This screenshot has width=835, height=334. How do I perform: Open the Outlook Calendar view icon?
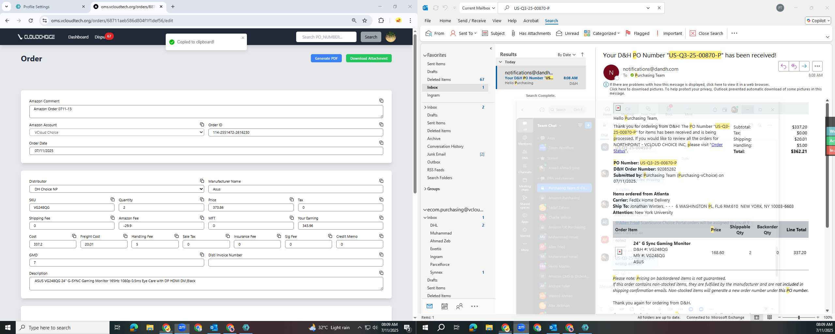[x=444, y=306]
